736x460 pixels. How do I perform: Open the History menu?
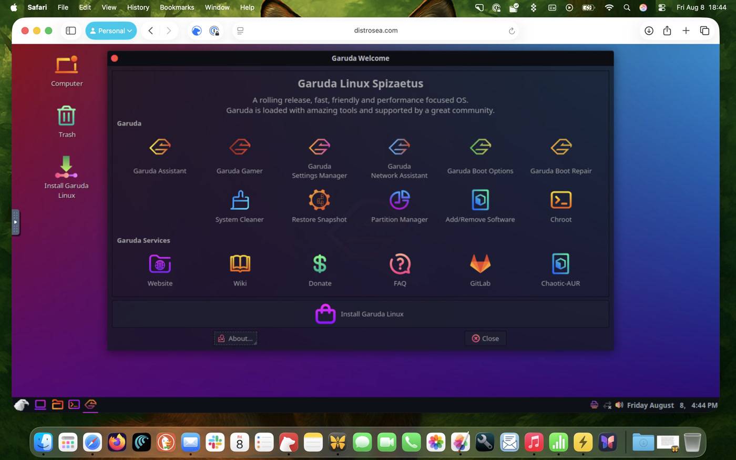click(x=138, y=7)
